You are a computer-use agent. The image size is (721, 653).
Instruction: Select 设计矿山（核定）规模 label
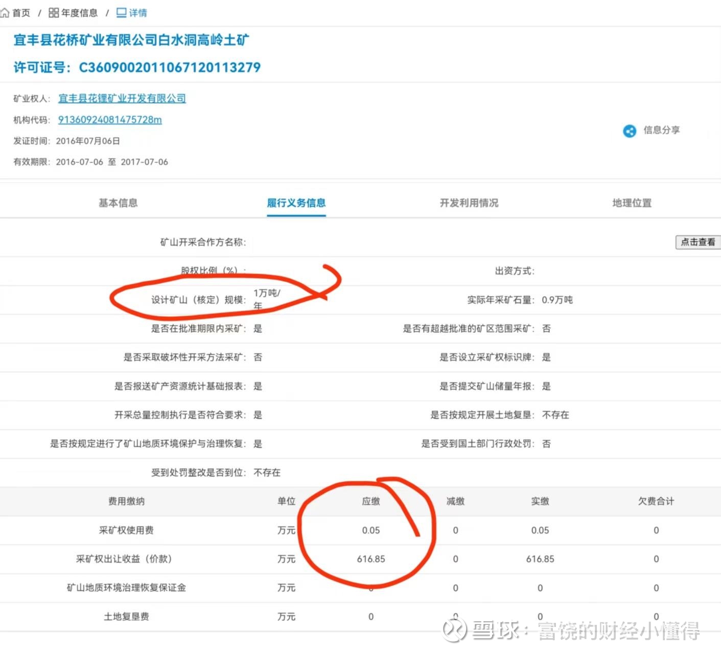pyautogui.click(x=198, y=300)
